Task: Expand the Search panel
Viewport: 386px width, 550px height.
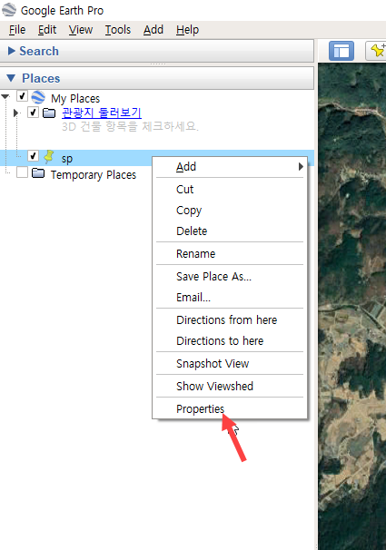Action: click(12, 51)
